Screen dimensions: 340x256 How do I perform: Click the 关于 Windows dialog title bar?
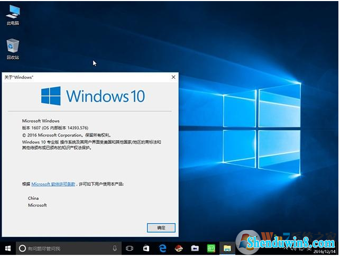(x=90, y=77)
